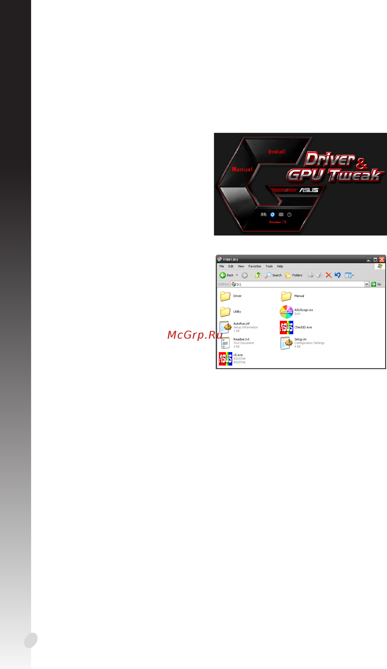Select the UI.exe file
This screenshot has width=387, height=669.
click(233, 359)
